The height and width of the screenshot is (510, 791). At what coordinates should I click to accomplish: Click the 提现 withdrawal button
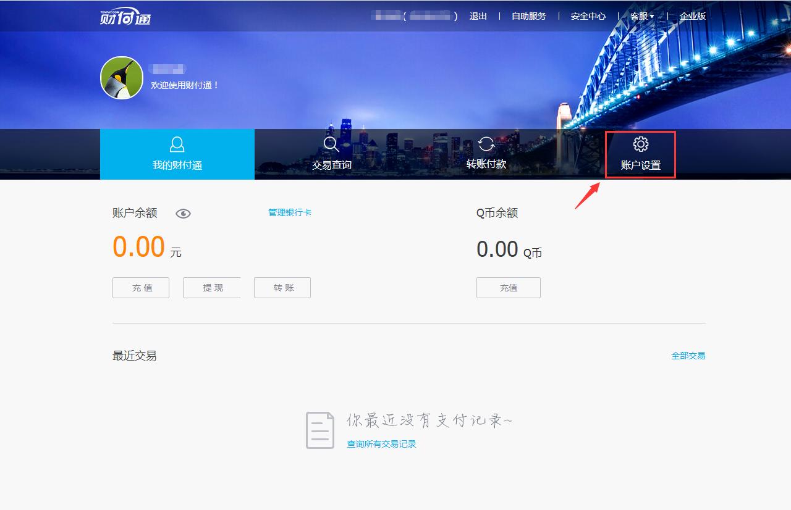click(211, 287)
